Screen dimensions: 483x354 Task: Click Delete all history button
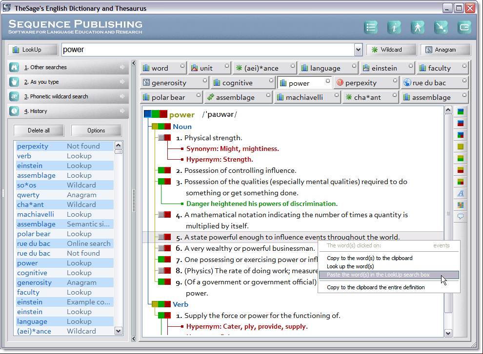[x=39, y=130]
